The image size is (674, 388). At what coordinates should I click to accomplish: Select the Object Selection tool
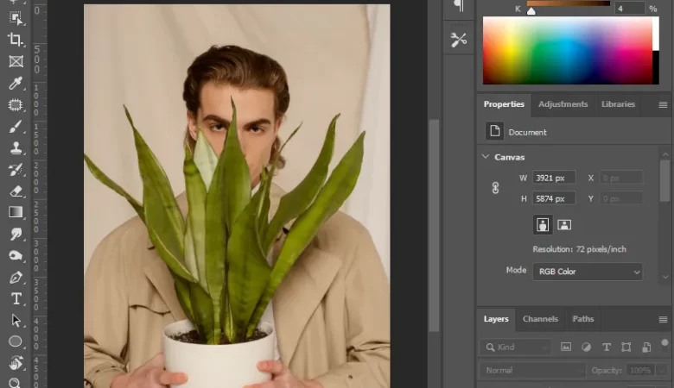click(16, 18)
